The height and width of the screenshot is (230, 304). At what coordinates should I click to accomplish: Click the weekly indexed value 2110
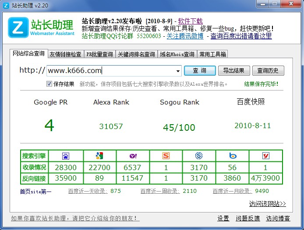coord(190,191)
